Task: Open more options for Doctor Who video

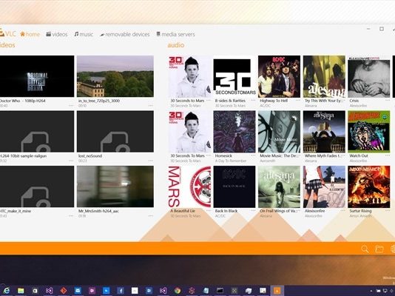Action: (71, 105)
